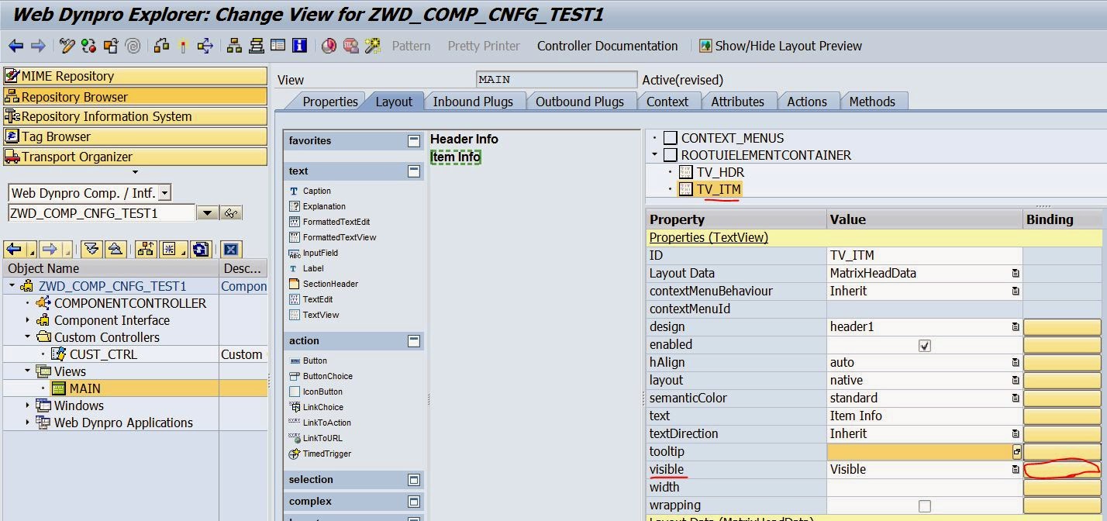Close the object browser with the X icon
Image resolution: width=1107 pixels, height=521 pixels.
coord(231,249)
